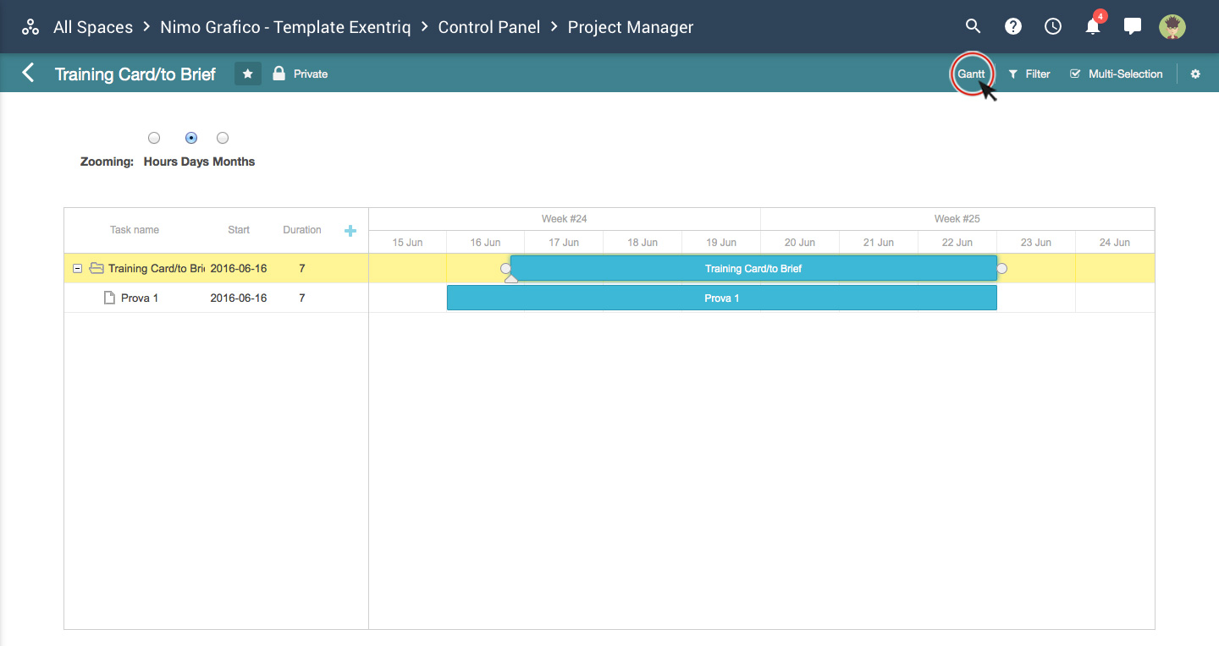This screenshot has height=646, width=1219.
Task: Open the user avatar profile
Action: click(x=1172, y=26)
